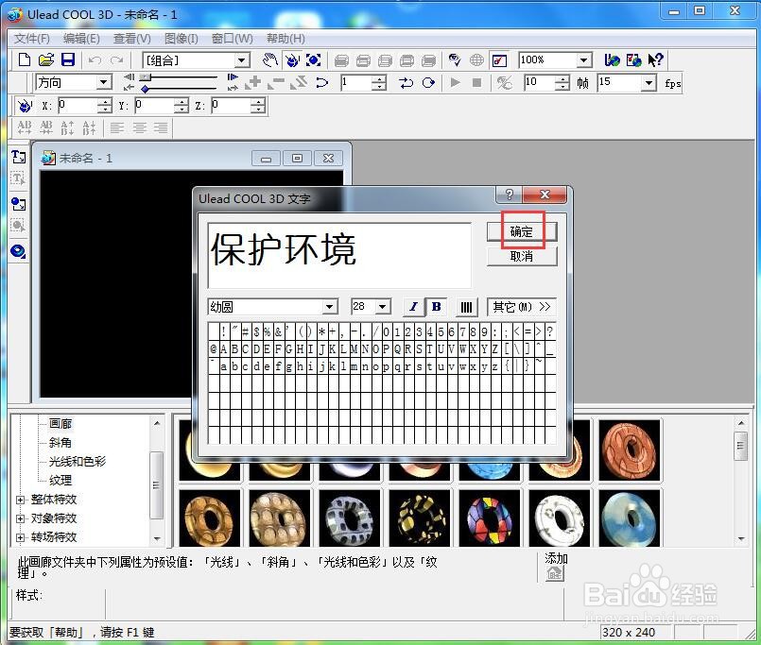The width and height of the screenshot is (761, 645).
Task: Select the 纹理 tree item
Action: click(x=61, y=480)
